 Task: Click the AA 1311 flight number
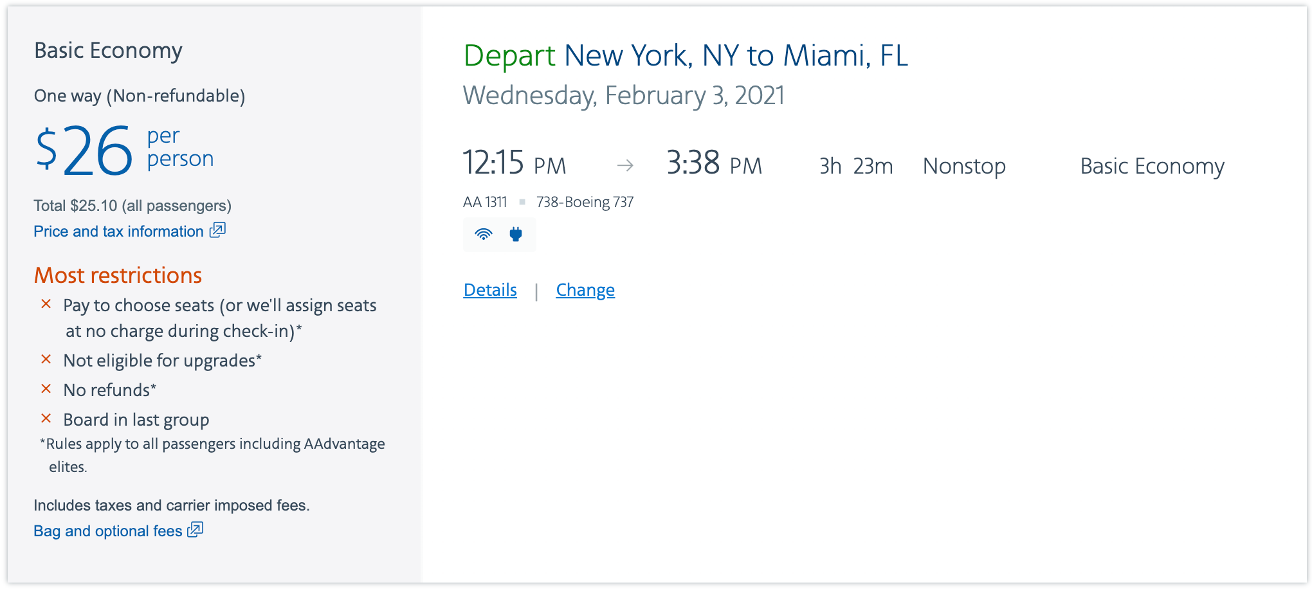[x=485, y=202]
